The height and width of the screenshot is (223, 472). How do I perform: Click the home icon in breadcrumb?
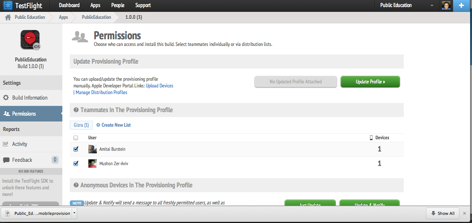pos(8,17)
